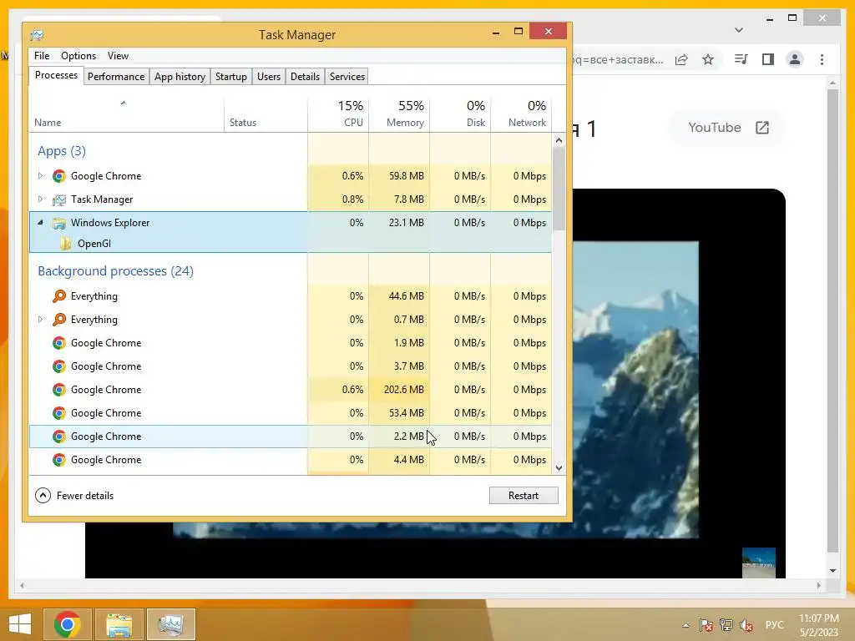This screenshot has width=855, height=641.
Task: Collapse the Windows Explorer group
Action: 40,222
